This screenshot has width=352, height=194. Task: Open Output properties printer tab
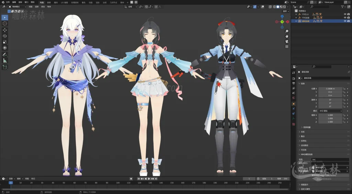(x=294, y=84)
